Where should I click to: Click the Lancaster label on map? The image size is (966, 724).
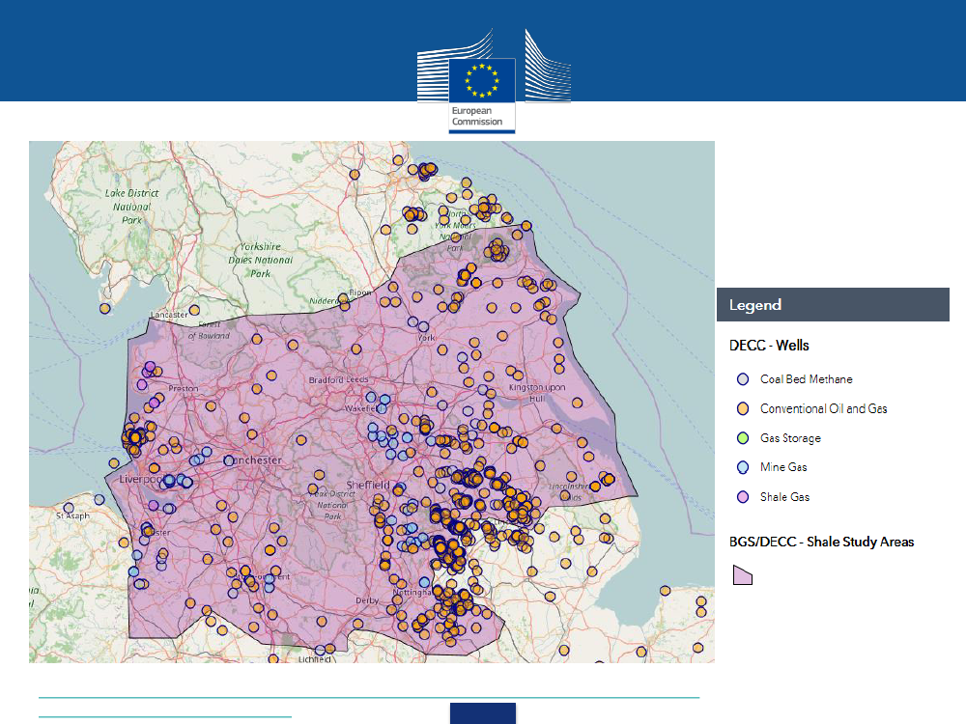(169, 315)
